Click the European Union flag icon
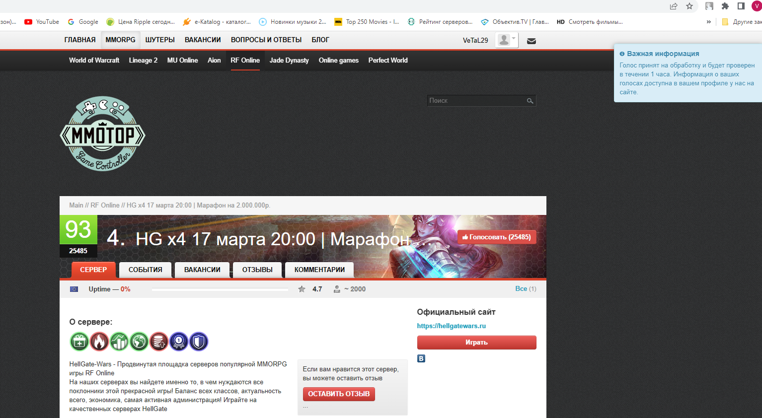Viewport: 762px width, 418px height. 74,289
